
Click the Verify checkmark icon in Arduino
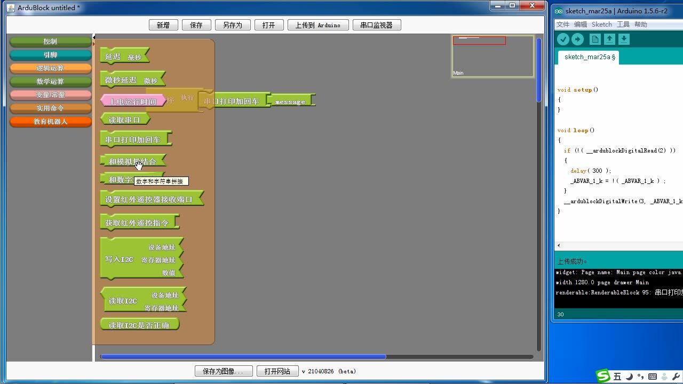tap(563, 39)
